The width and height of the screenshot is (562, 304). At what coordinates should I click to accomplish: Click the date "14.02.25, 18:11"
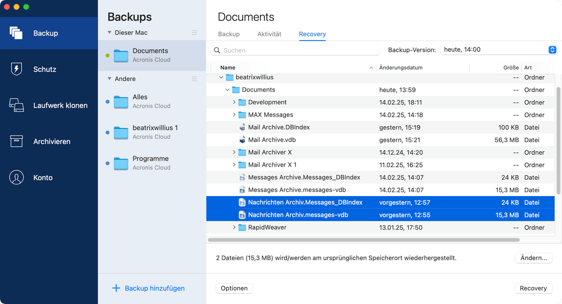[401, 103]
